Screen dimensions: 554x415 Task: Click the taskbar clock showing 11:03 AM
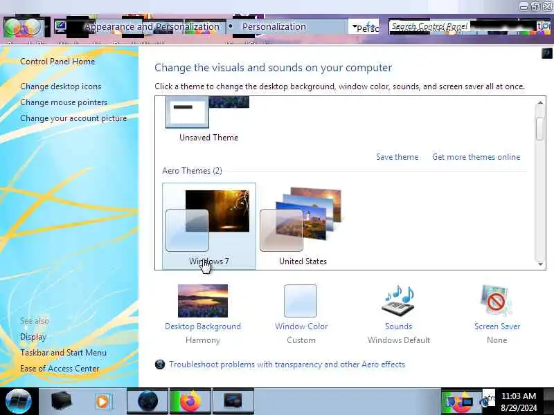tap(519, 402)
